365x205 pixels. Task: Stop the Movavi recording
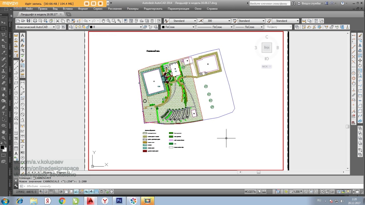pos(100,3)
